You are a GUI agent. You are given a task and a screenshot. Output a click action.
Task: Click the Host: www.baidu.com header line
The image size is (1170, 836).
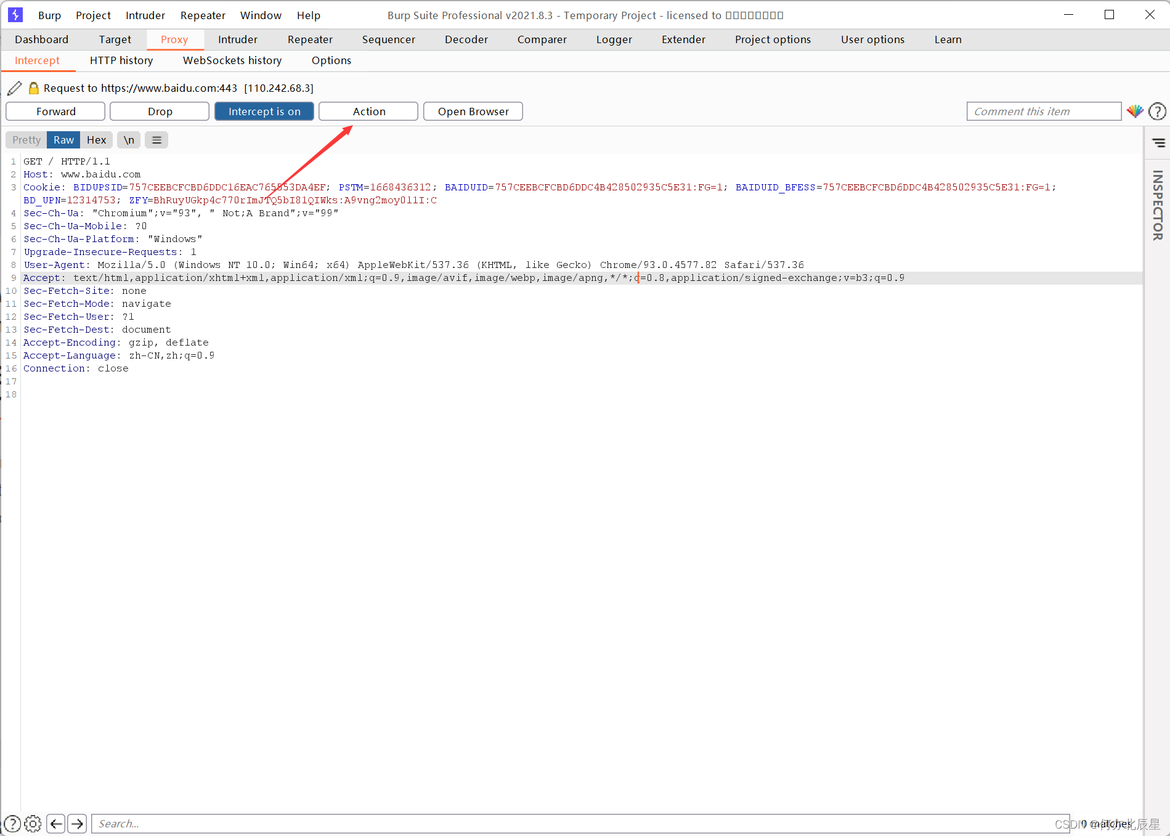pos(82,174)
